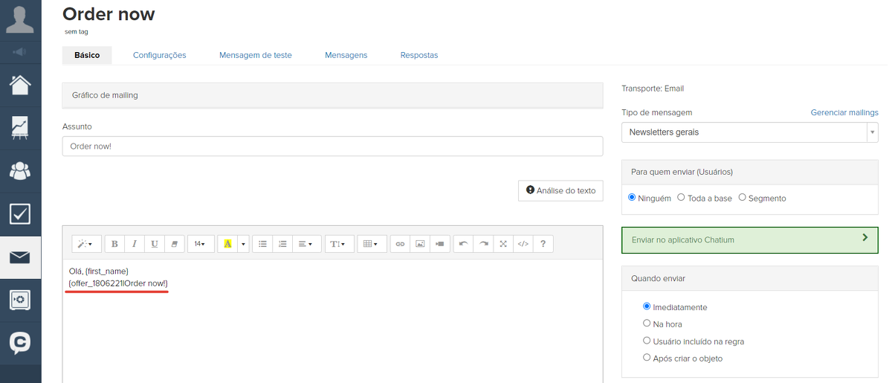Click the yellow text highlight color swatch
This screenshot has width=892, height=383.
227,244
